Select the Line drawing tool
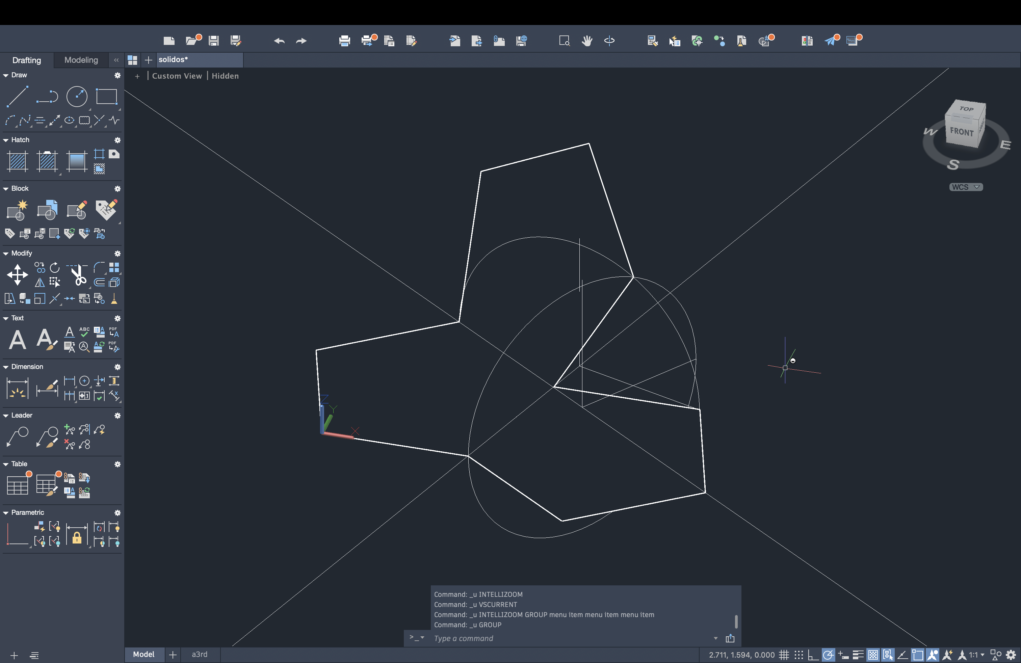 click(17, 96)
